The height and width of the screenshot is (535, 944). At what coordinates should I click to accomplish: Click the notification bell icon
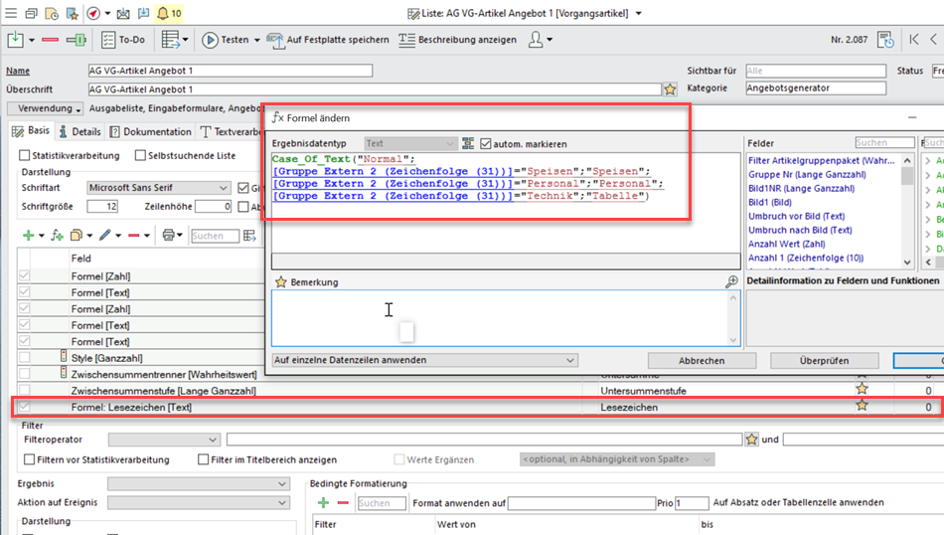click(161, 14)
